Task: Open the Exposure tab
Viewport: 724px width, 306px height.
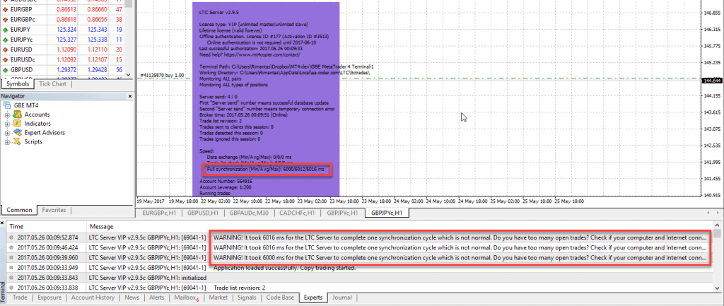Action: pyautogui.click(x=49, y=298)
